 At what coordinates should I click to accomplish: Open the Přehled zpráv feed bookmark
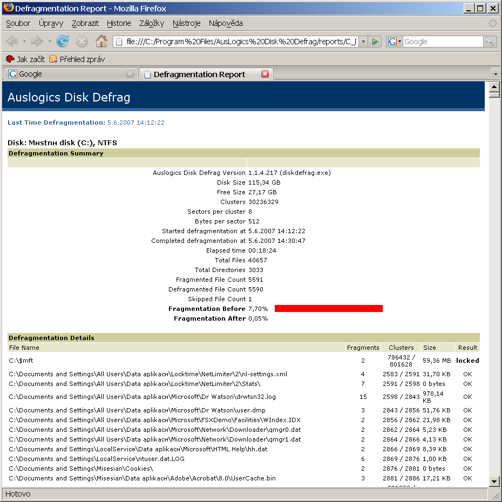coord(77,59)
